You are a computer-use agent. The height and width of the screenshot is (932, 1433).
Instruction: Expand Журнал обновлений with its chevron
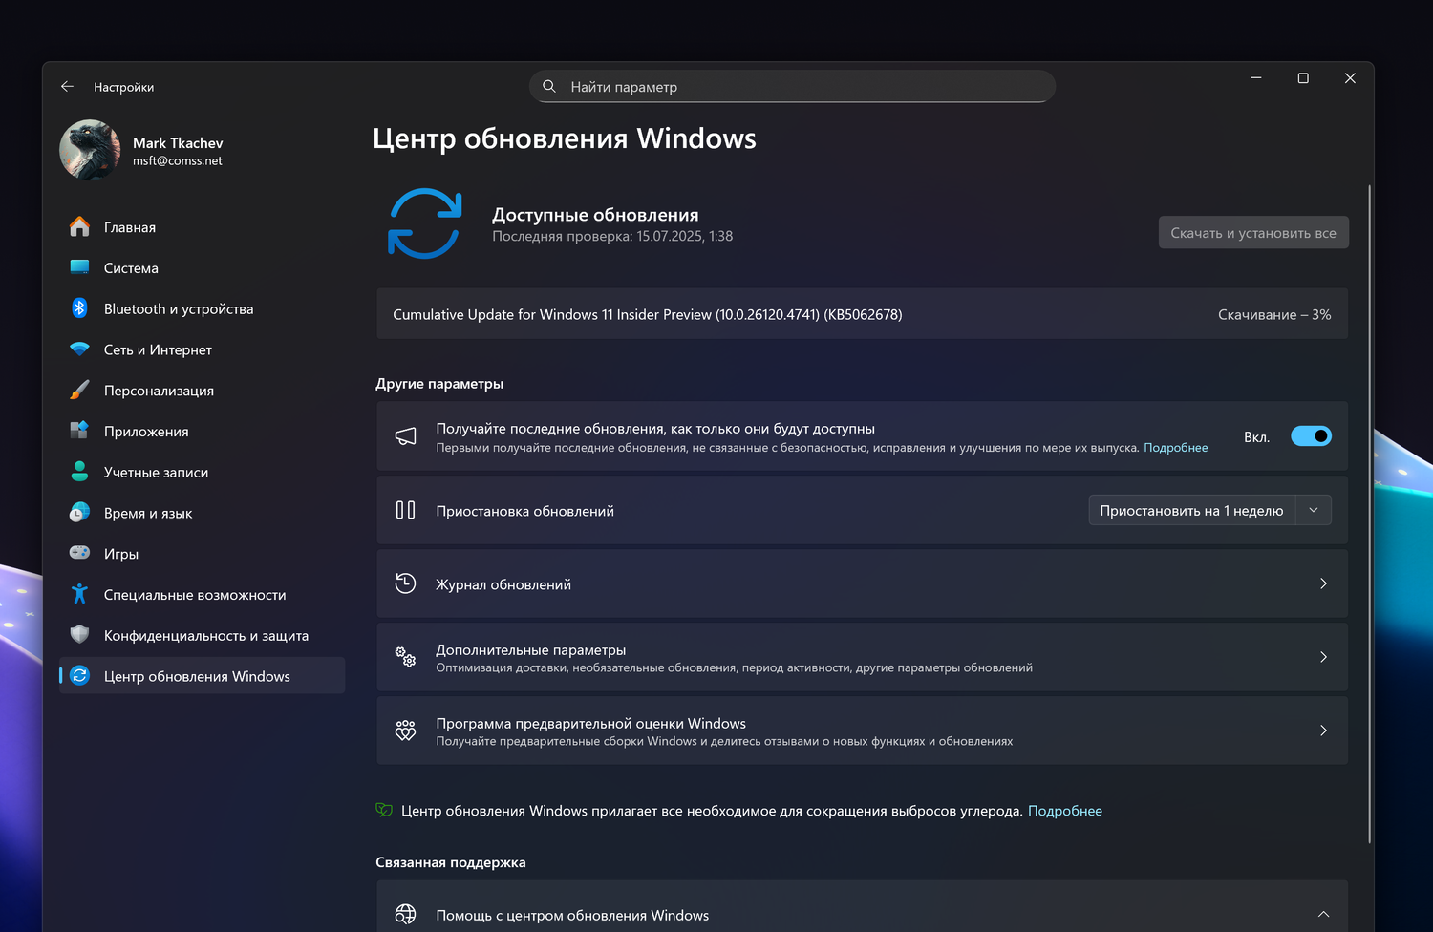coord(1323,583)
